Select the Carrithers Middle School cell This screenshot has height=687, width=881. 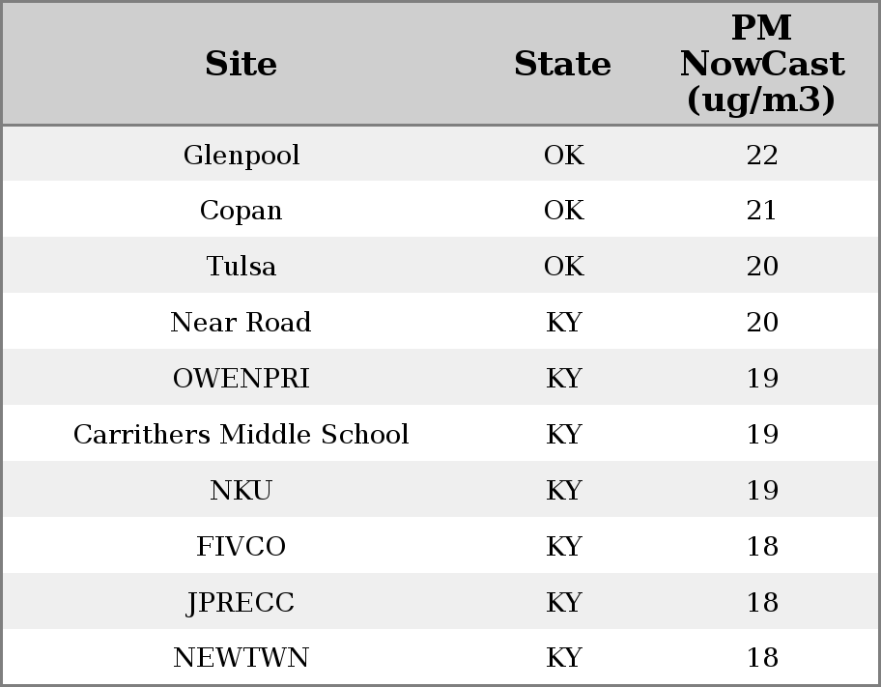click(x=241, y=435)
